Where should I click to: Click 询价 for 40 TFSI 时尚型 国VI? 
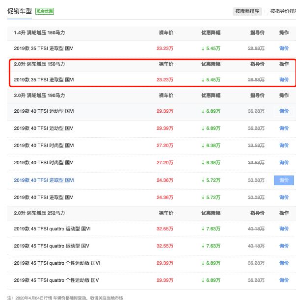pos(284,146)
